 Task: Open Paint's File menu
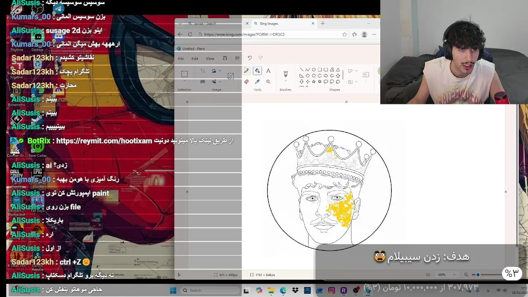click(x=181, y=59)
